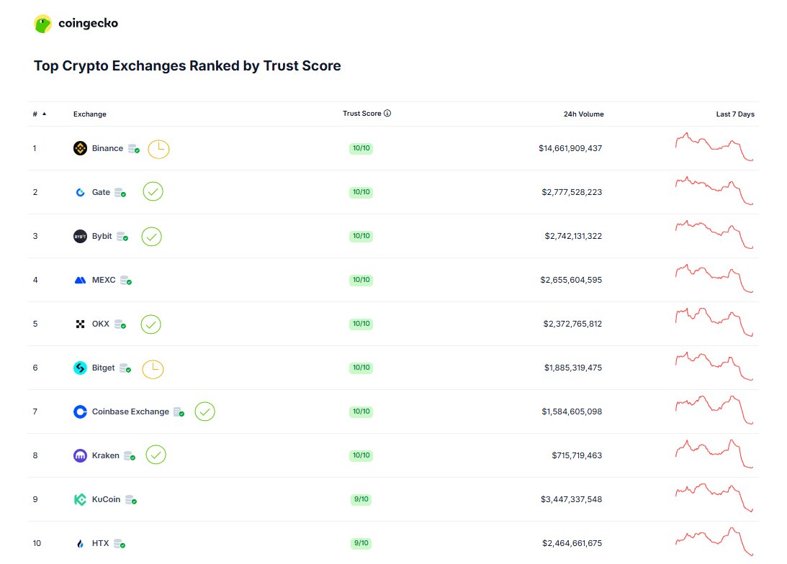Click the coingecko wordmark text
787x564 pixels.
[x=89, y=24]
